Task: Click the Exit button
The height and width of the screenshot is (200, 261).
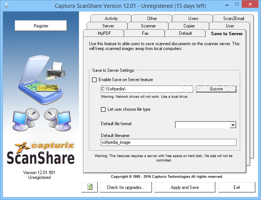Action: pyautogui.click(x=237, y=187)
